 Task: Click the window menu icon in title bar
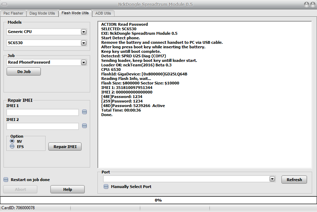5,4
